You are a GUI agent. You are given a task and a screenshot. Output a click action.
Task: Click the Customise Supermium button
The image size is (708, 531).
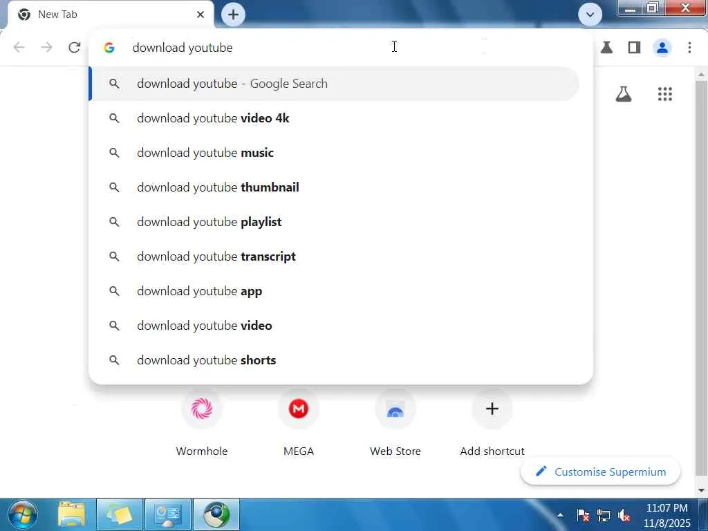click(x=601, y=472)
